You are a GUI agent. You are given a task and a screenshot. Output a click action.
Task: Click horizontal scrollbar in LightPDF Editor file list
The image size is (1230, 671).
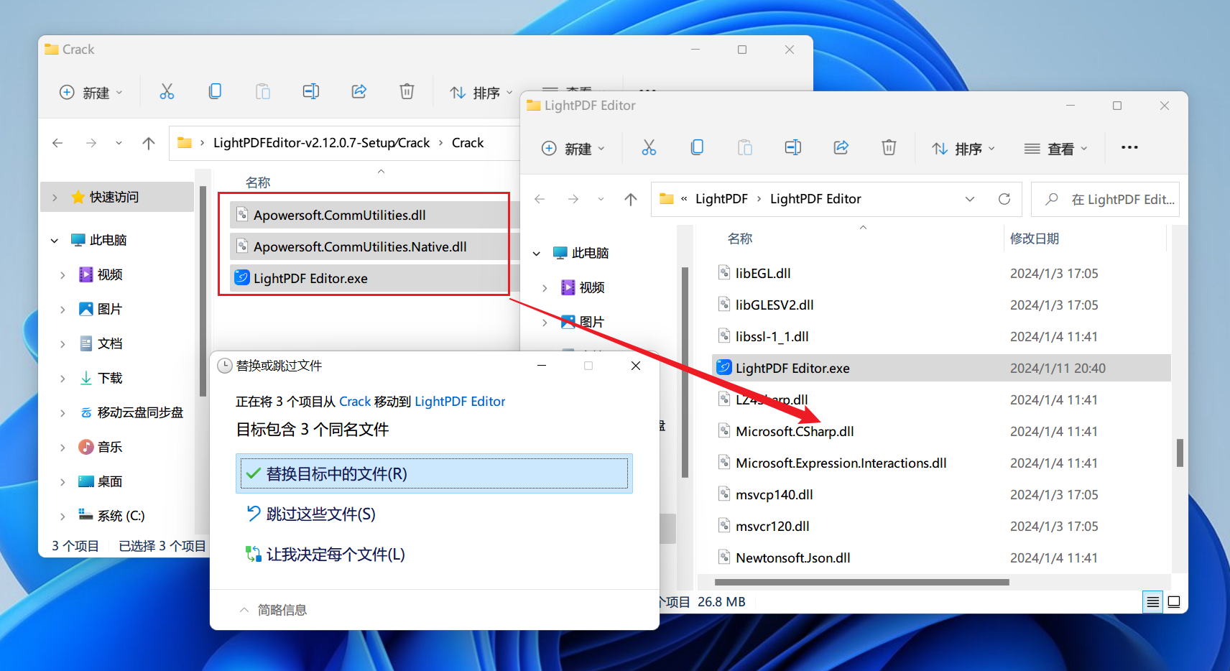pos(862,582)
